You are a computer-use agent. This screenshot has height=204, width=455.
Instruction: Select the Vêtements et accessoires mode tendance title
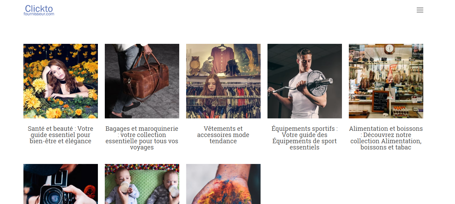click(x=223, y=135)
